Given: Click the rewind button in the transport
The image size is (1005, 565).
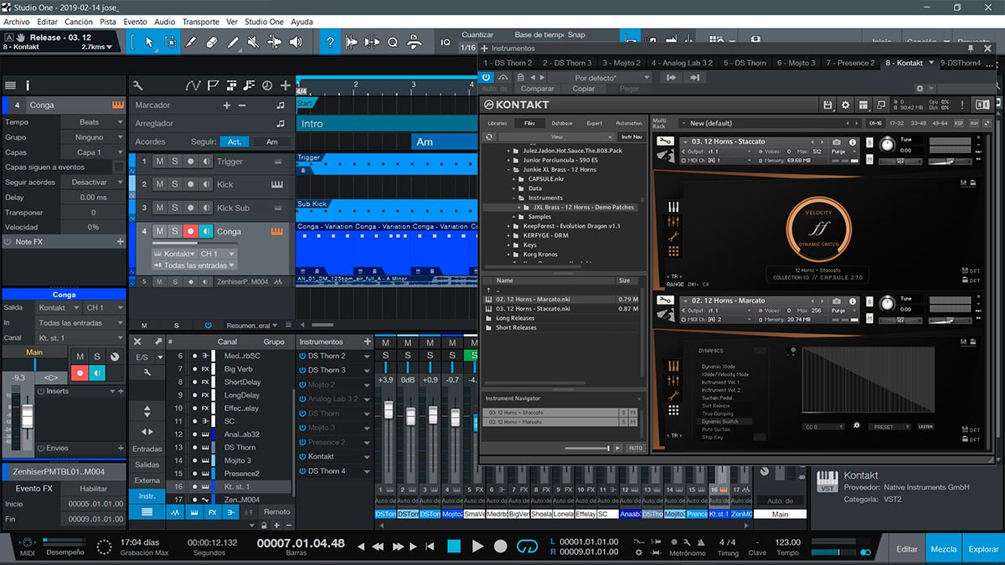Looking at the screenshot, I should click(x=379, y=547).
